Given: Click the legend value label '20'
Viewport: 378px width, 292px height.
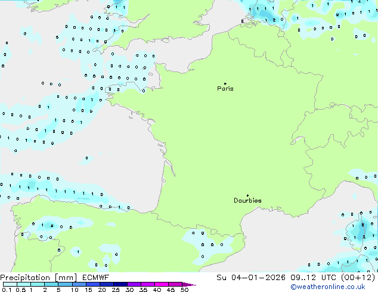Looking at the screenshot, I should (x=102, y=290).
